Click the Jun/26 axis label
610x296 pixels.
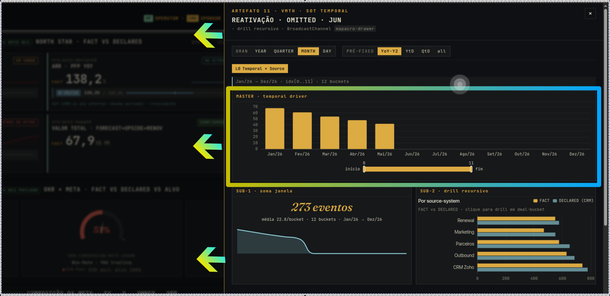pyautogui.click(x=412, y=154)
